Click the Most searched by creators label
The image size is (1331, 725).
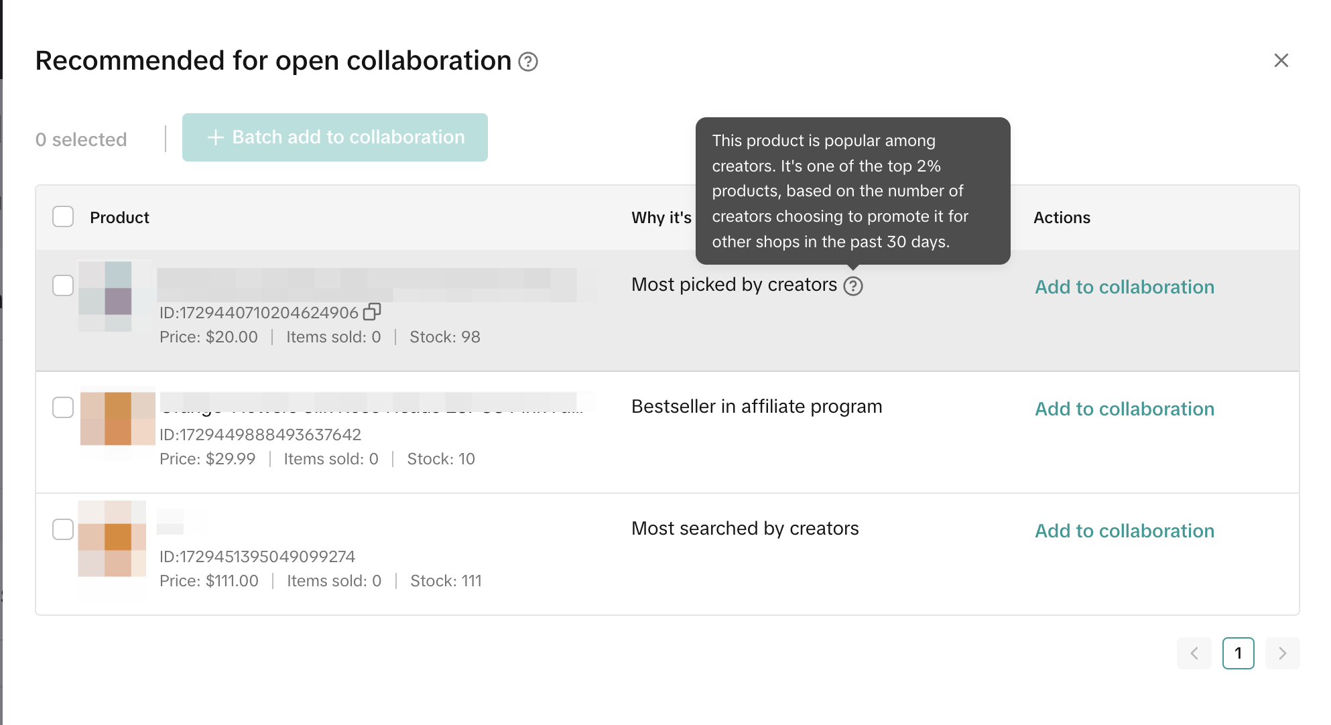(745, 529)
